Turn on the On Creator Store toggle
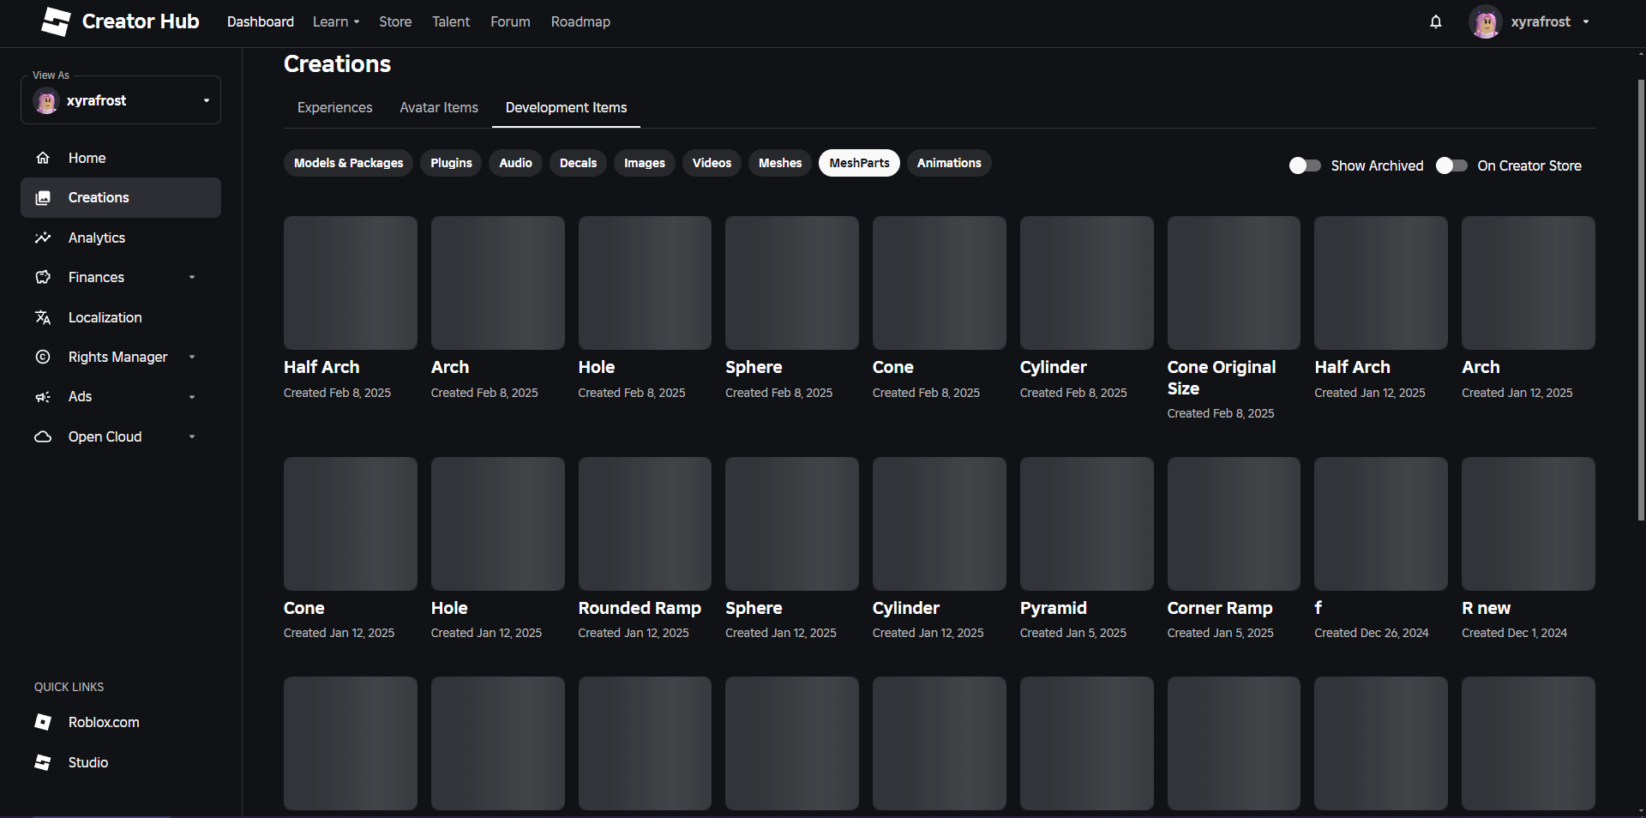Image resolution: width=1646 pixels, height=818 pixels. coord(1451,165)
